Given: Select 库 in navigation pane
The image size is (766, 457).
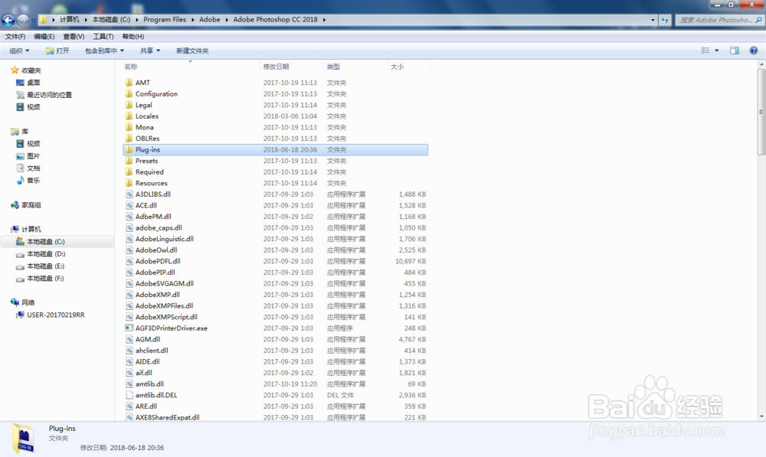Looking at the screenshot, I should click(25, 132).
